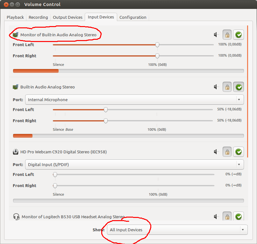The width and height of the screenshot is (257, 244).
Task: Lock channels together for HD Pro Webcam C920
Action: coord(227,152)
